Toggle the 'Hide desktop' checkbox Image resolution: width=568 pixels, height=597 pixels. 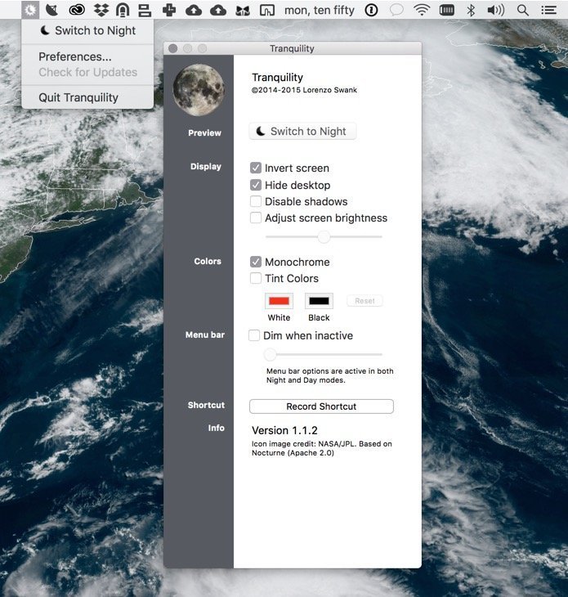256,185
